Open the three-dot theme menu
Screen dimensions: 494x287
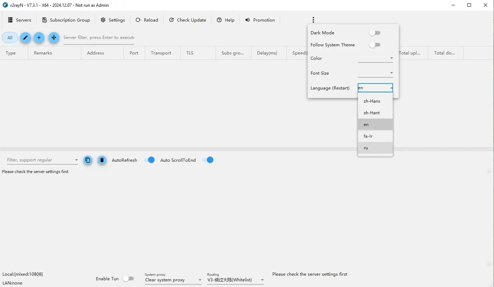313,20
